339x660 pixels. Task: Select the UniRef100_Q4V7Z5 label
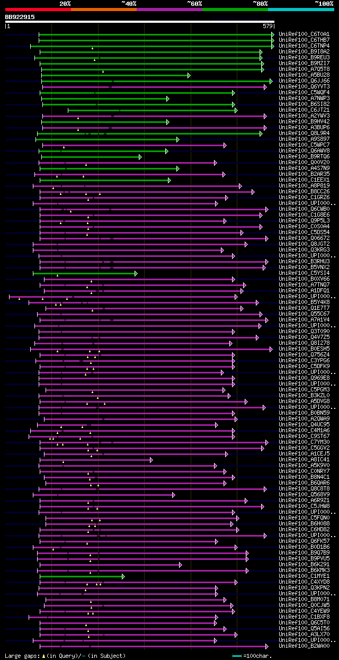click(304, 337)
